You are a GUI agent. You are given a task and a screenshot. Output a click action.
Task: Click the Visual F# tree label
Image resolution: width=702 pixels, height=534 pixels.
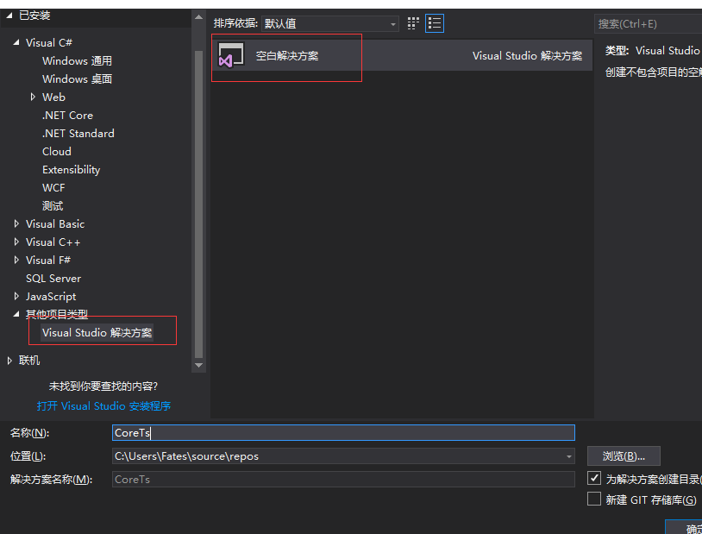[48, 260]
